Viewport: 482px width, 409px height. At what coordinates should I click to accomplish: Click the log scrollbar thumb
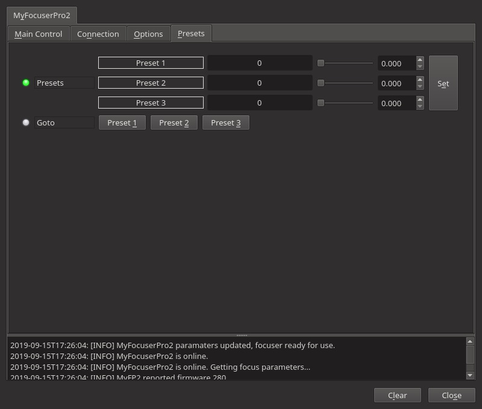pos(470,355)
